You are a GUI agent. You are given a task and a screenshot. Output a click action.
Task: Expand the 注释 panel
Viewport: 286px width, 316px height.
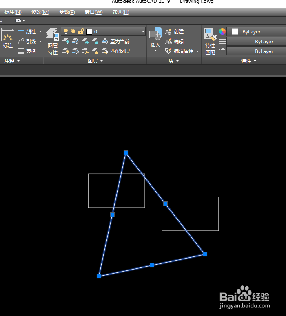12,61
